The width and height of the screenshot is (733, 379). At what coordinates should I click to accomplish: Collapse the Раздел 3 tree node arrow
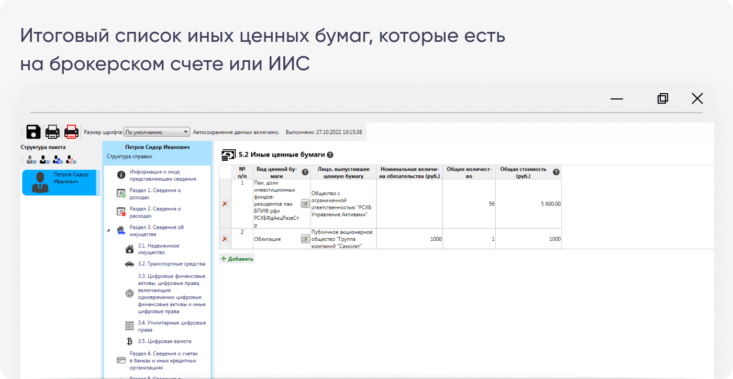pos(108,230)
